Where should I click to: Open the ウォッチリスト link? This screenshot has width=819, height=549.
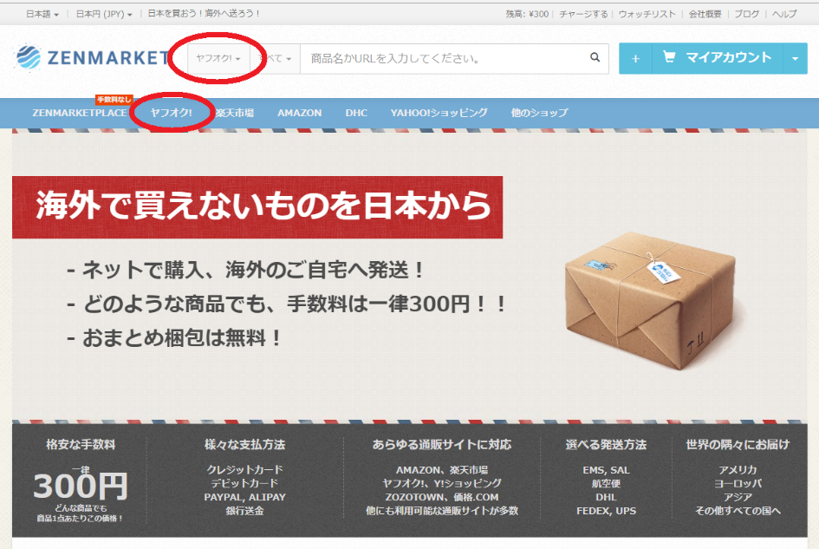(x=647, y=14)
